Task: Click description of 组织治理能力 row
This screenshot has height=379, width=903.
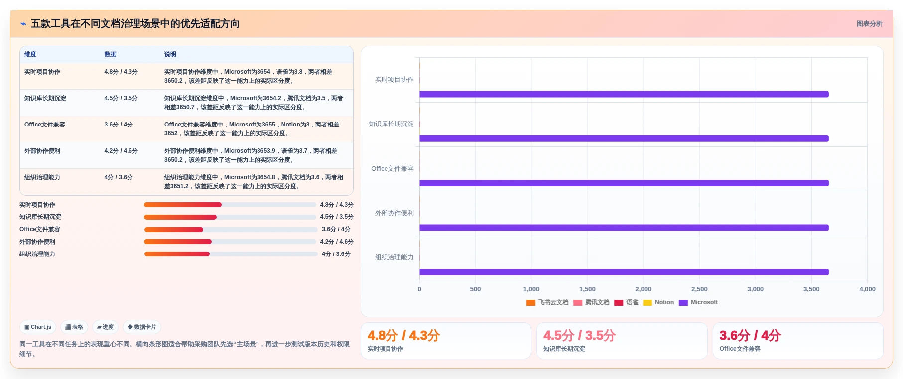Action: [x=254, y=182]
